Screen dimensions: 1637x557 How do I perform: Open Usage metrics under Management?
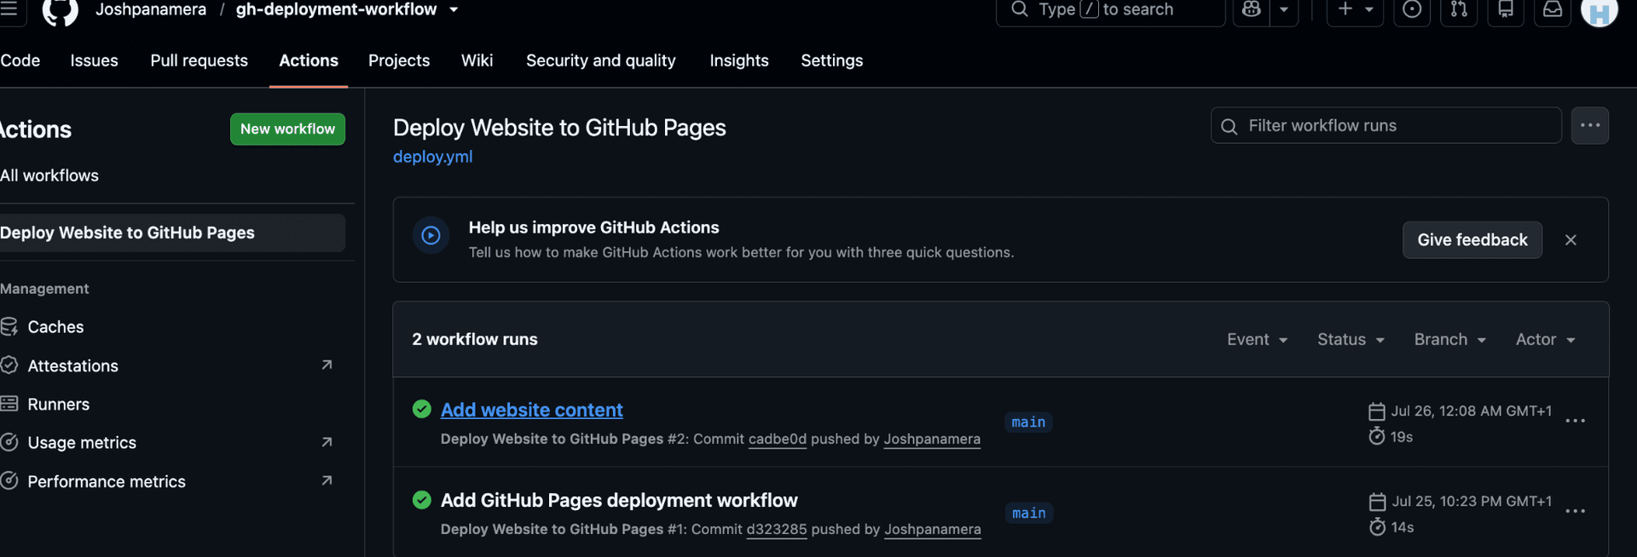[x=82, y=442]
